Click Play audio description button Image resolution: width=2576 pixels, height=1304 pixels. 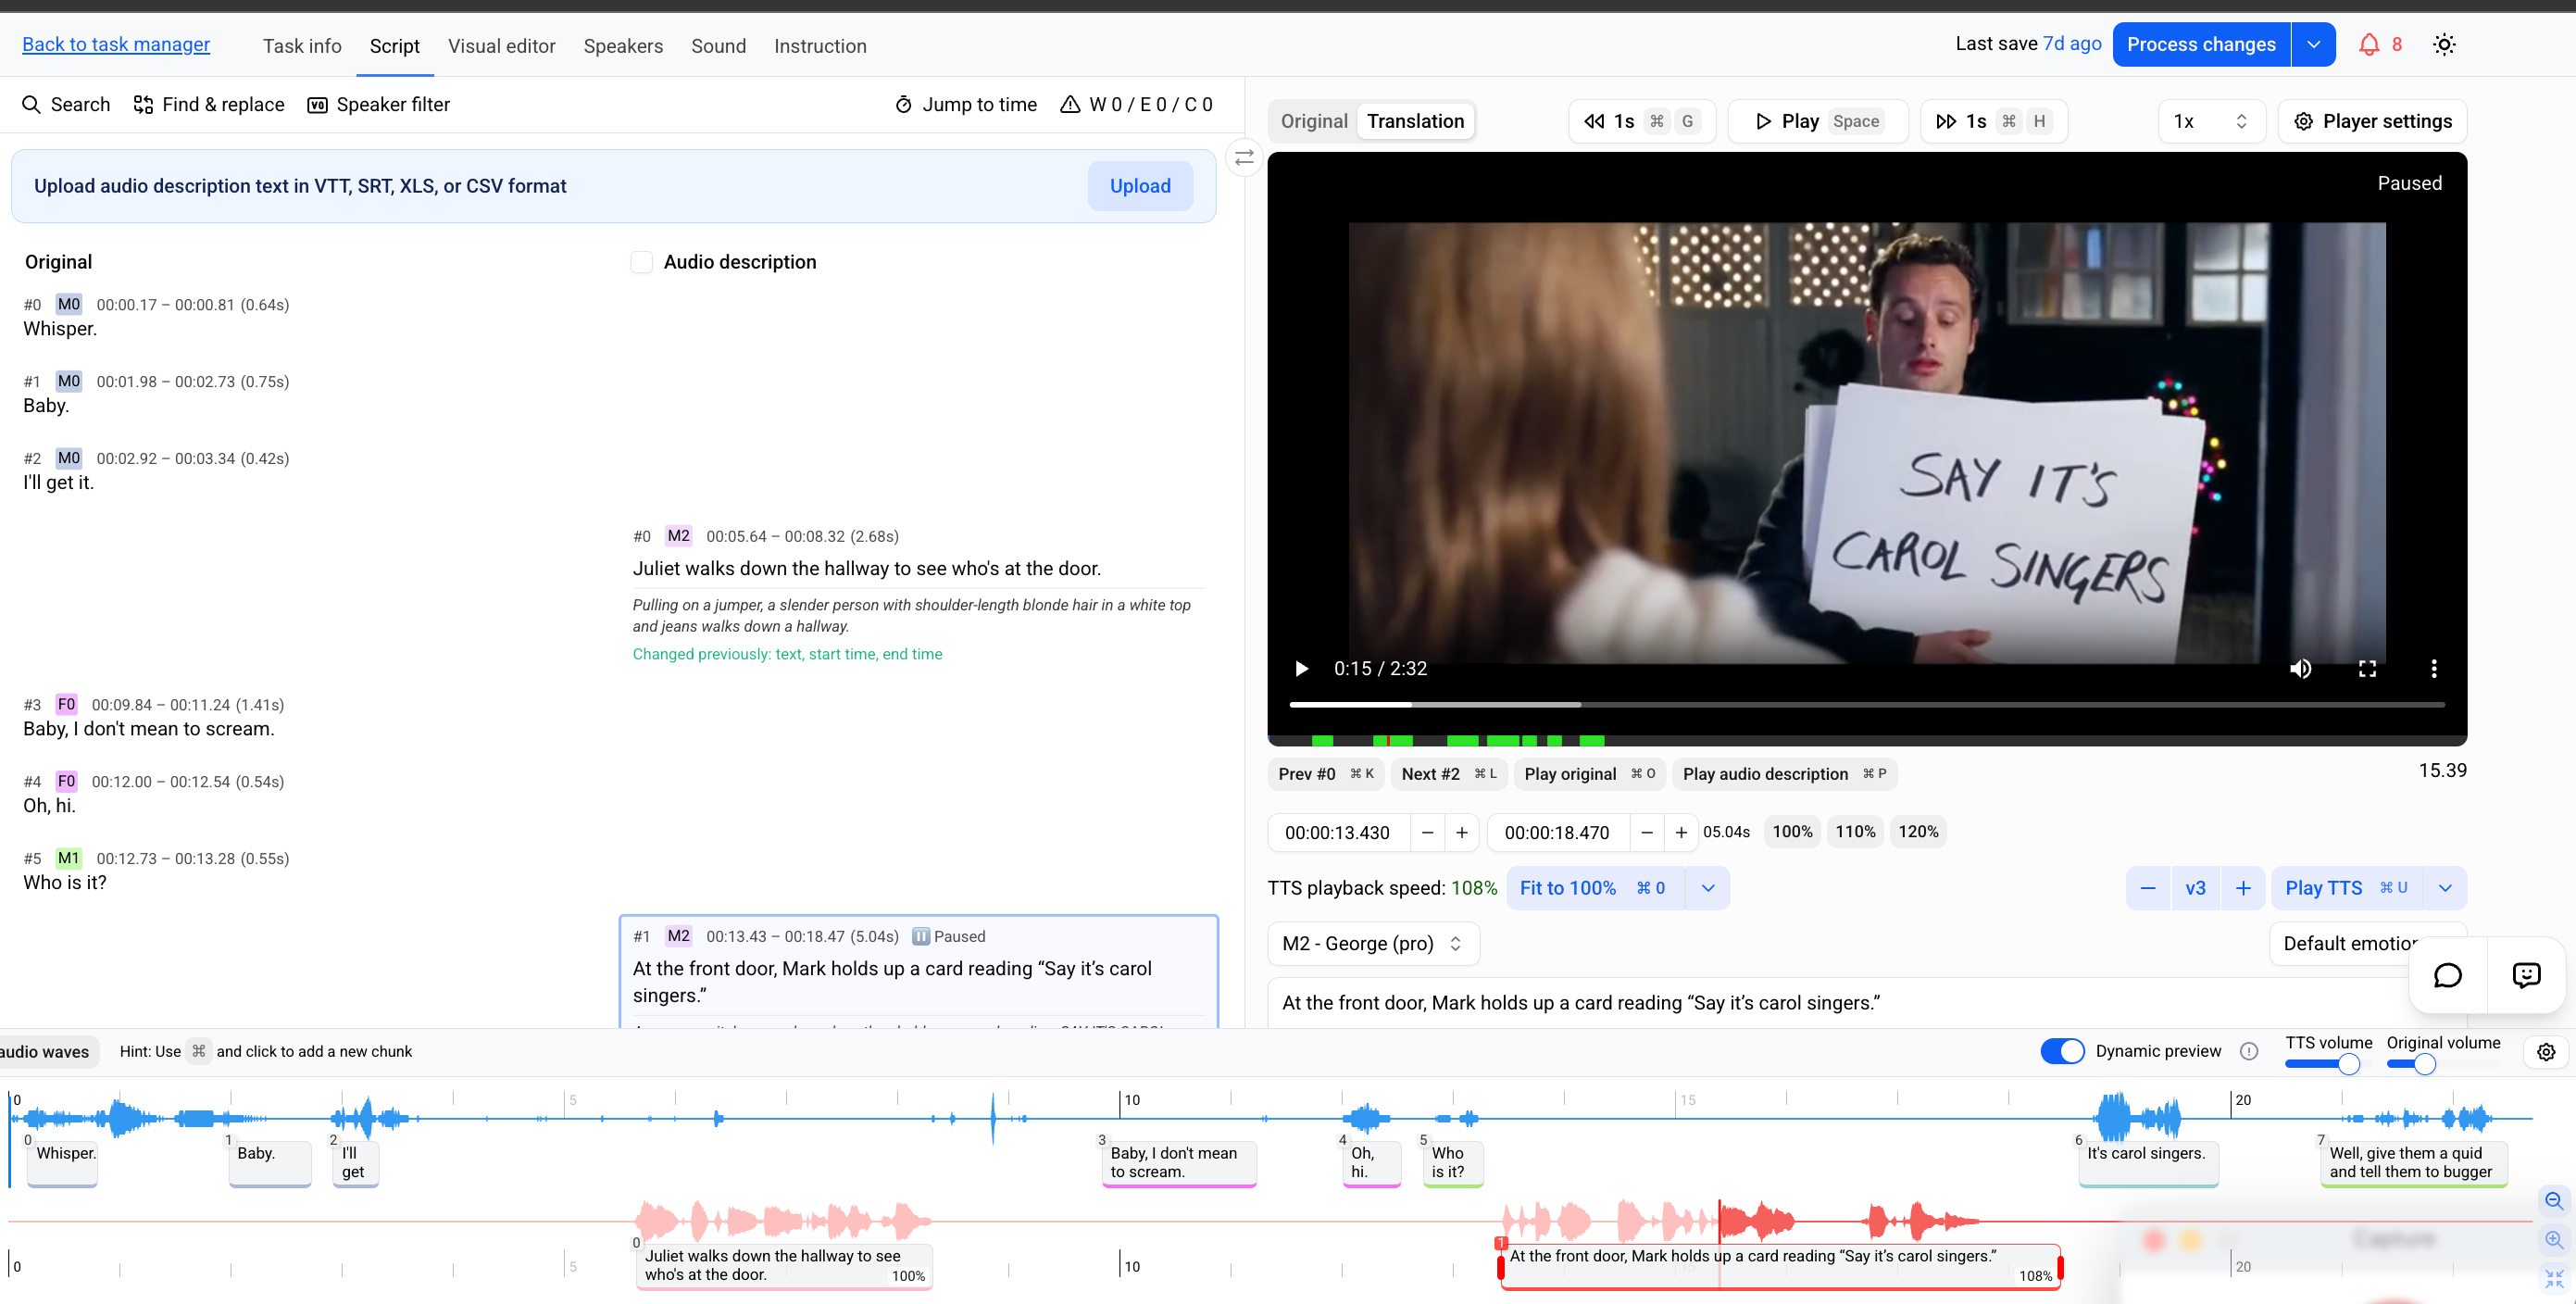click(1784, 774)
